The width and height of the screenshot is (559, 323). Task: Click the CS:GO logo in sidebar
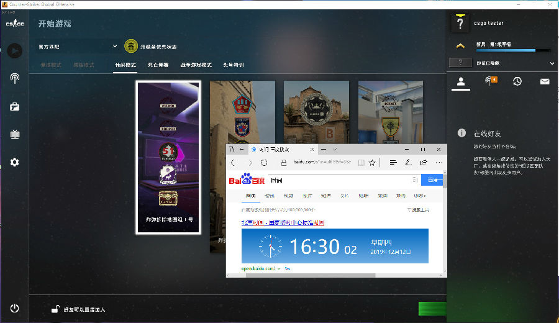(15, 24)
